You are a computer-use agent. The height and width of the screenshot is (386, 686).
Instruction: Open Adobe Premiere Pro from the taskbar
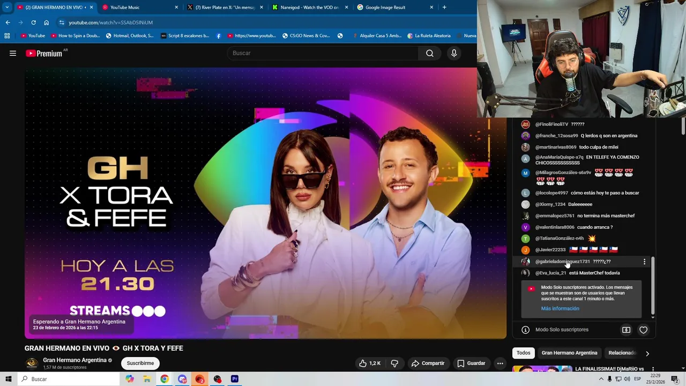(235, 379)
